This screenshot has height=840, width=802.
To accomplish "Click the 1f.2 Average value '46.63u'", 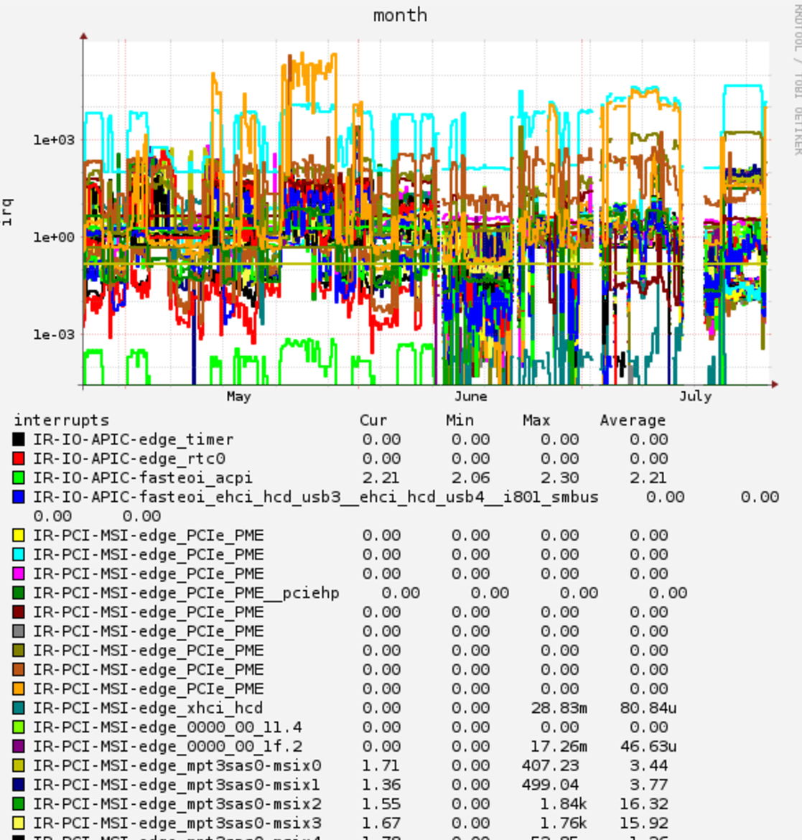I will point(648,746).
